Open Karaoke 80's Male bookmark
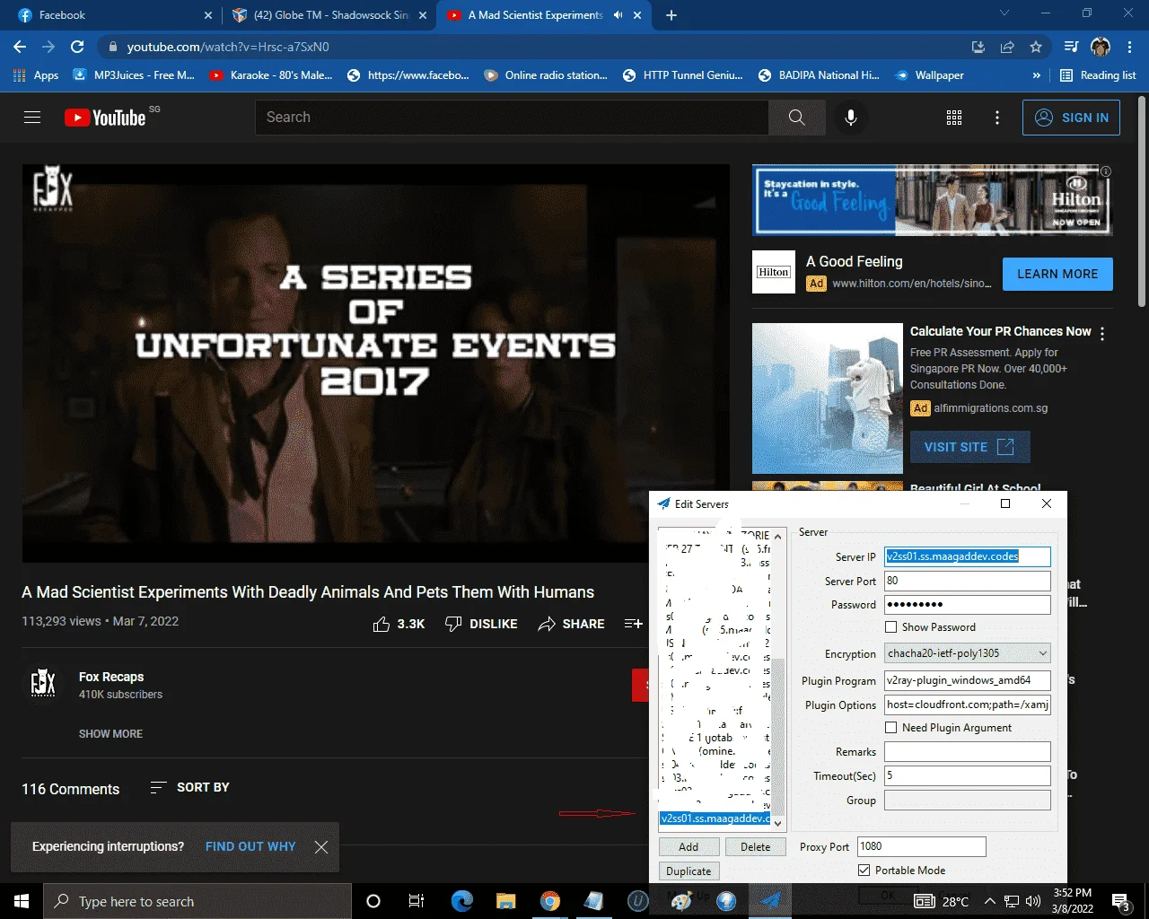The image size is (1149, 919). (270, 75)
